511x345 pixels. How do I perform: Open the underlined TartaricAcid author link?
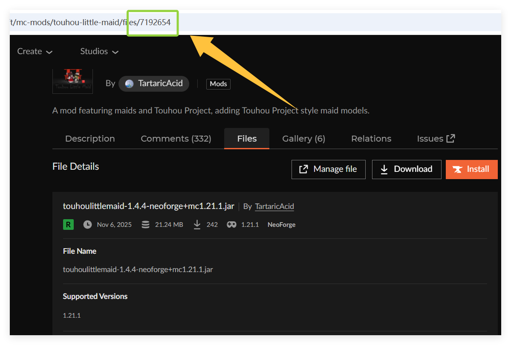point(274,206)
